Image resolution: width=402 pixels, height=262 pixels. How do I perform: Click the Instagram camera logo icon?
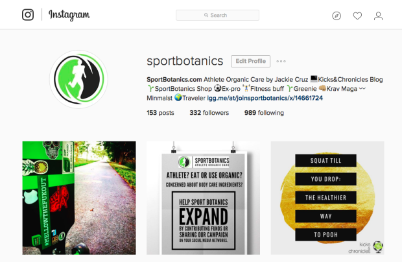click(28, 15)
